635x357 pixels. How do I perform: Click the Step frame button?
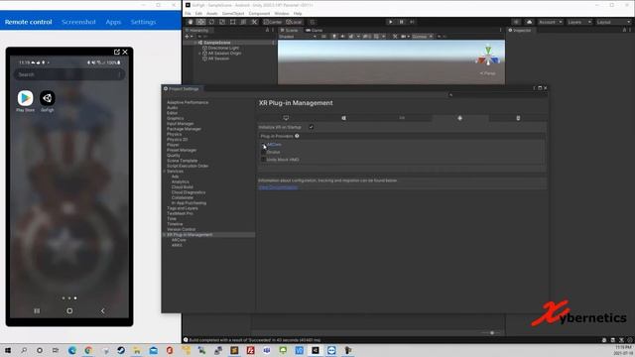point(412,22)
